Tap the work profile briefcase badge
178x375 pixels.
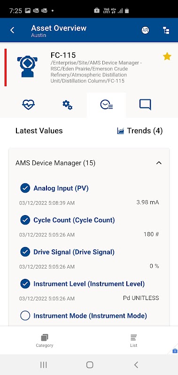point(175,351)
